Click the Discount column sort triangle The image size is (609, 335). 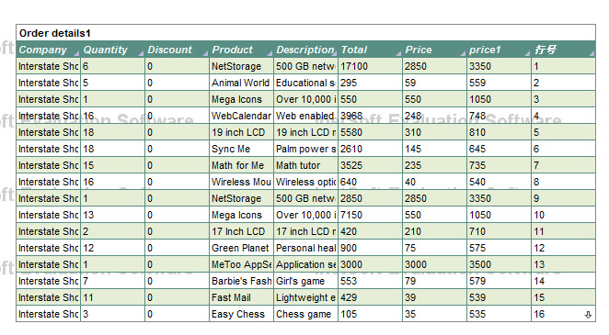tap(205, 54)
